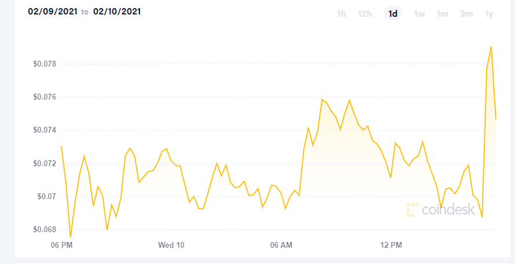The image size is (515, 264).
Task: Click the 02/10/2021 end date
Action: coord(117,12)
